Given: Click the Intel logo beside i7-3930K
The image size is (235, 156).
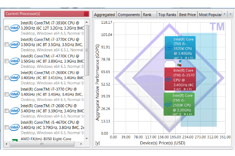Looking at the screenshot, I should pos(14,28).
